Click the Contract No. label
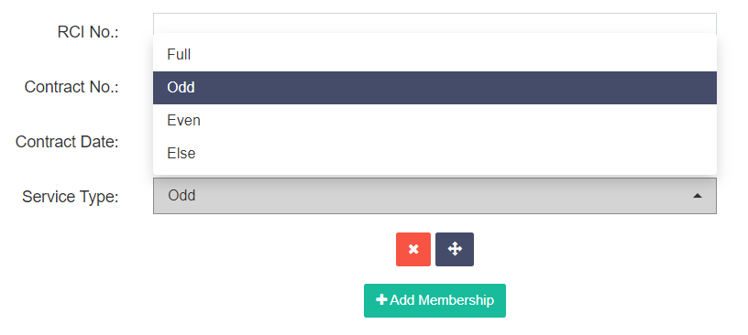 (x=71, y=87)
